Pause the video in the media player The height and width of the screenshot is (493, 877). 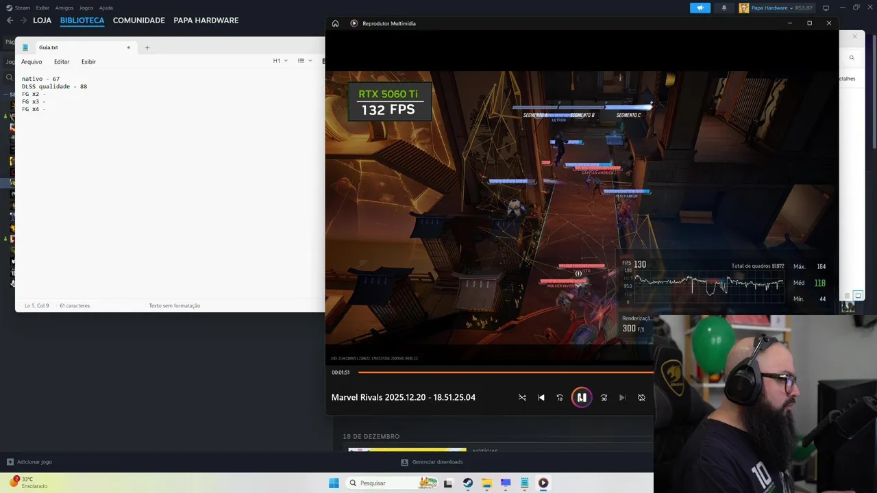(581, 397)
